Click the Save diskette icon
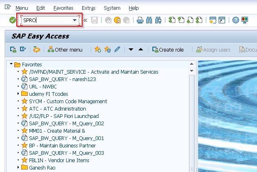The width and height of the screenshot is (257, 172). pyautogui.click(x=94, y=20)
